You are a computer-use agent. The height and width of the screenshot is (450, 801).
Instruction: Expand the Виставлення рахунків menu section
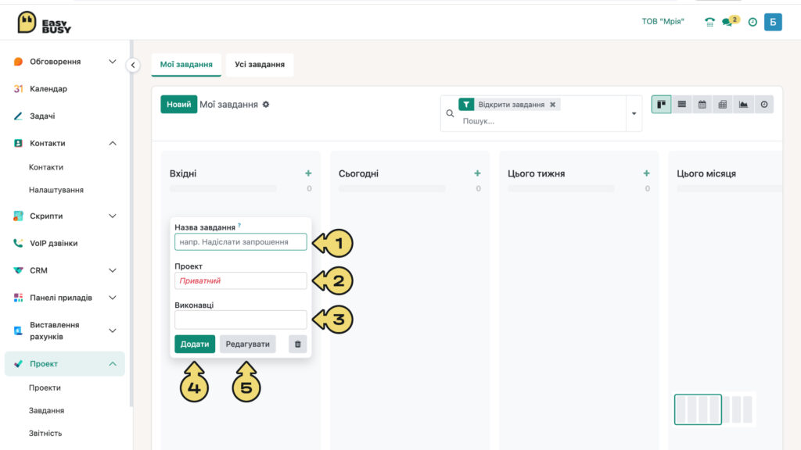(113, 330)
